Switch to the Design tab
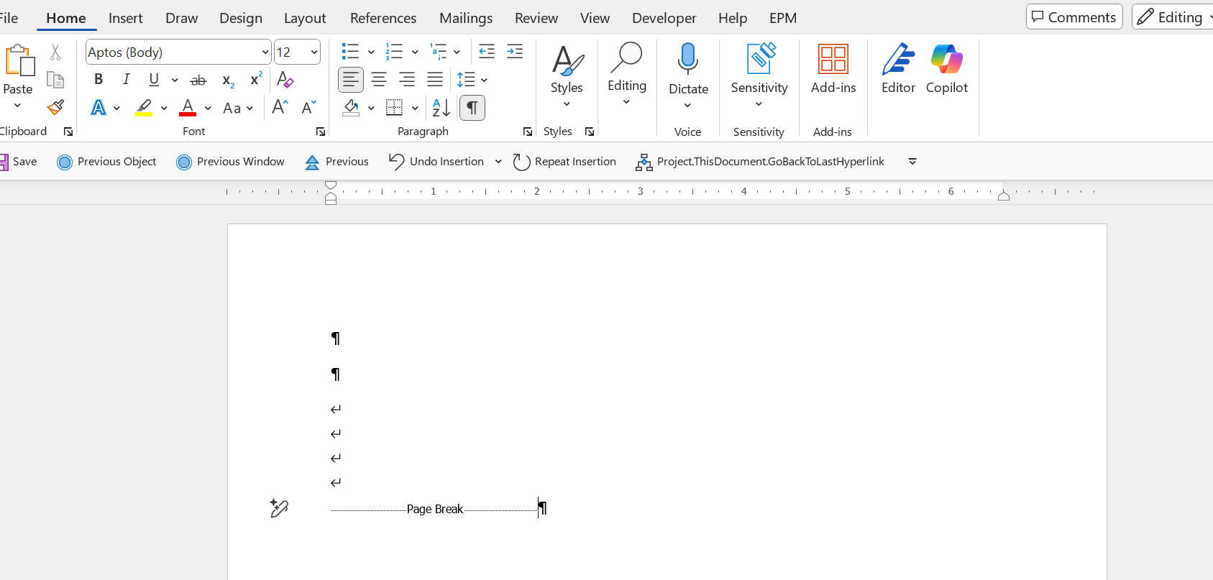This screenshot has width=1213, height=580. point(241,18)
